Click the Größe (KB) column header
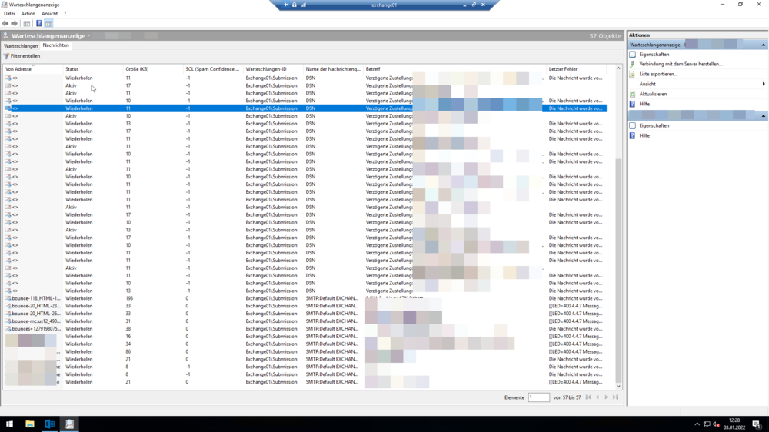Image resolution: width=769 pixels, height=432 pixels. [137, 69]
